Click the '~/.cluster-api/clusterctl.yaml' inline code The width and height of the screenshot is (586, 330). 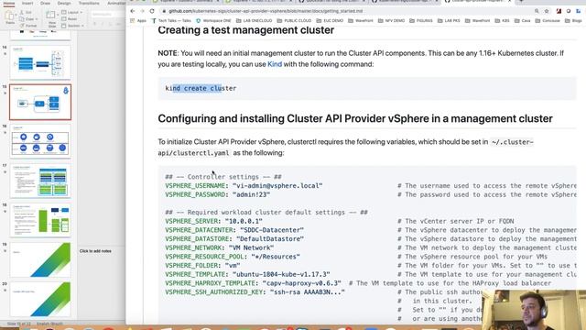coord(345,148)
